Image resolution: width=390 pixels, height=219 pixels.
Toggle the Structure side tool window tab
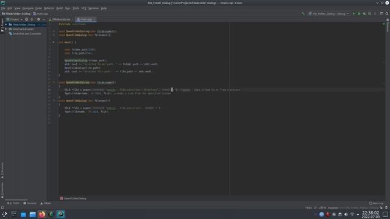[x=2, y=170]
